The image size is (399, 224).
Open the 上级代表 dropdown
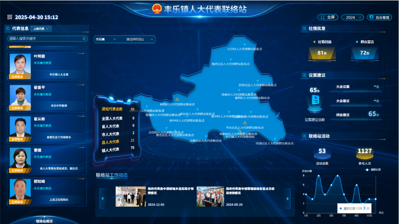click(x=41, y=29)
